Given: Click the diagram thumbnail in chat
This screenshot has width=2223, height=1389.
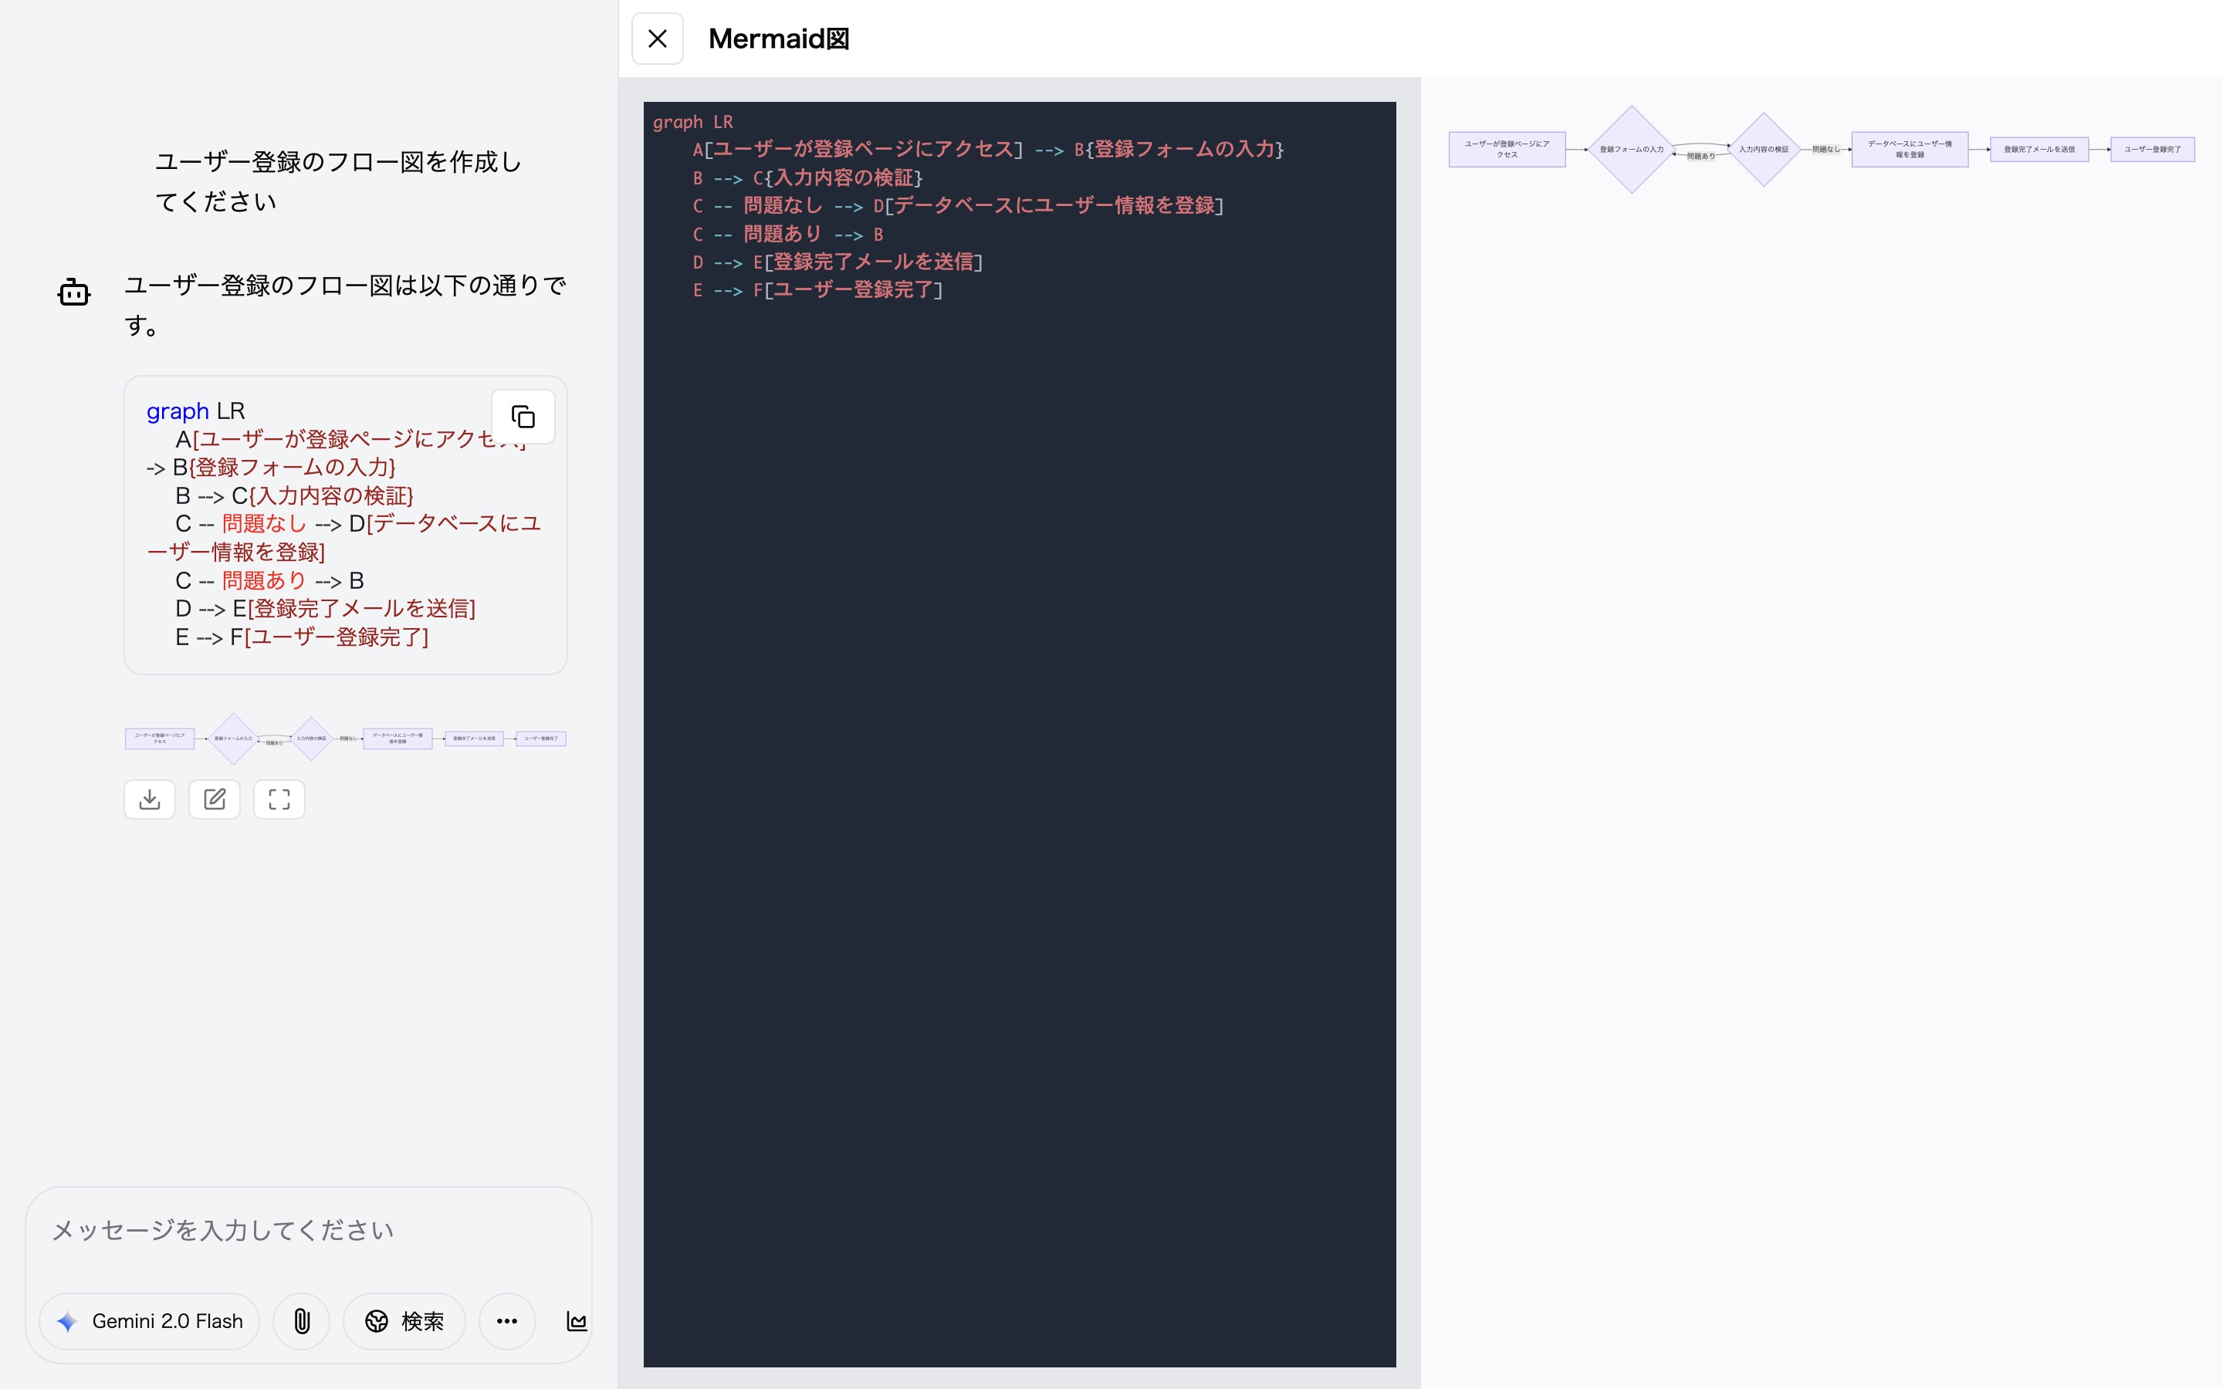Looking at the screenshot, I should pos(345,738).
